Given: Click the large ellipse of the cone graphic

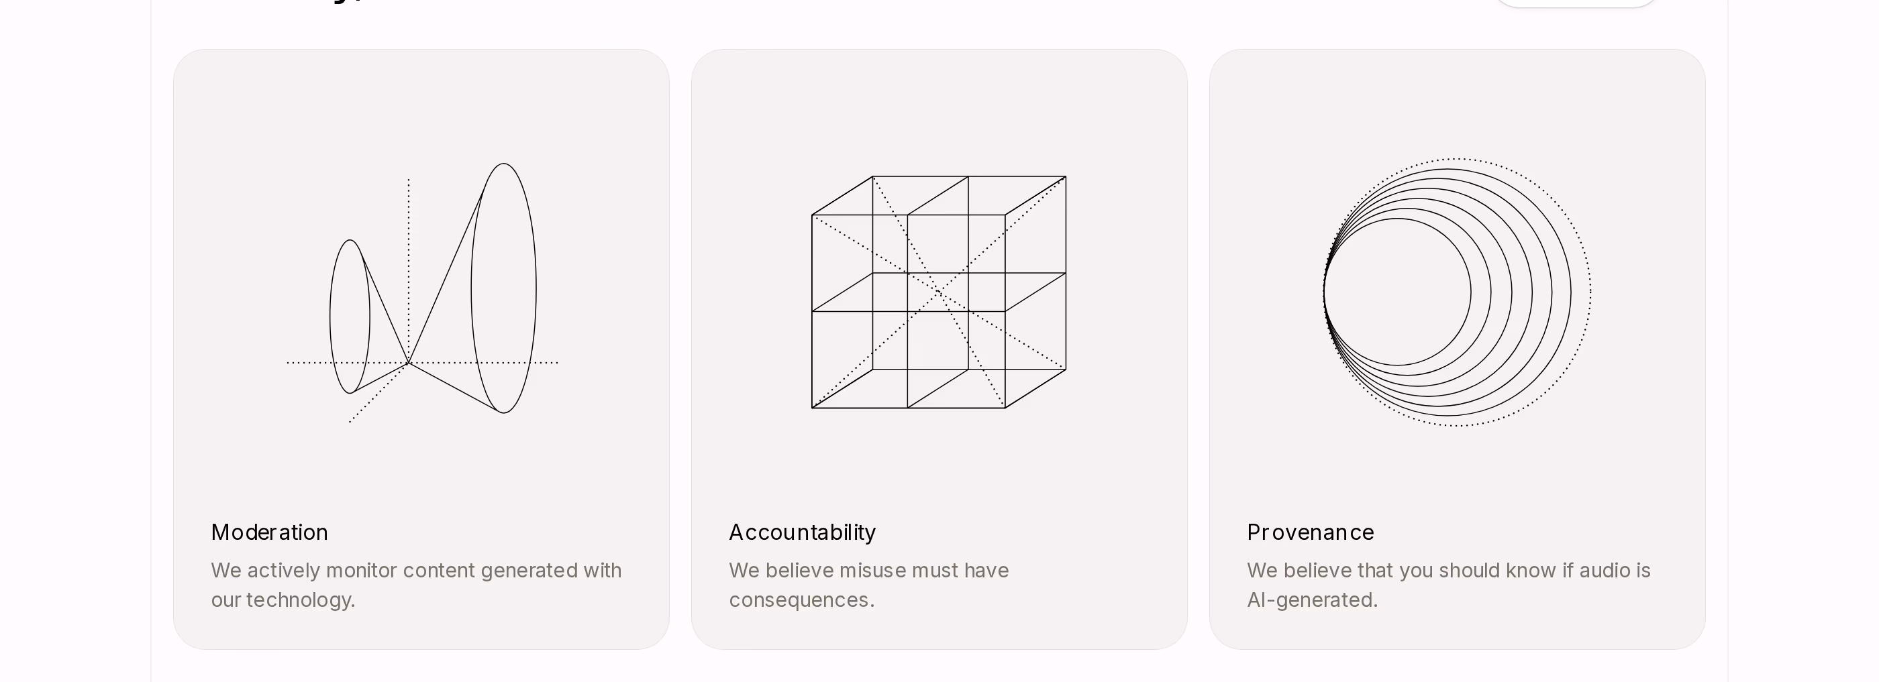Looking at the screenshot, I should (504, 288).
